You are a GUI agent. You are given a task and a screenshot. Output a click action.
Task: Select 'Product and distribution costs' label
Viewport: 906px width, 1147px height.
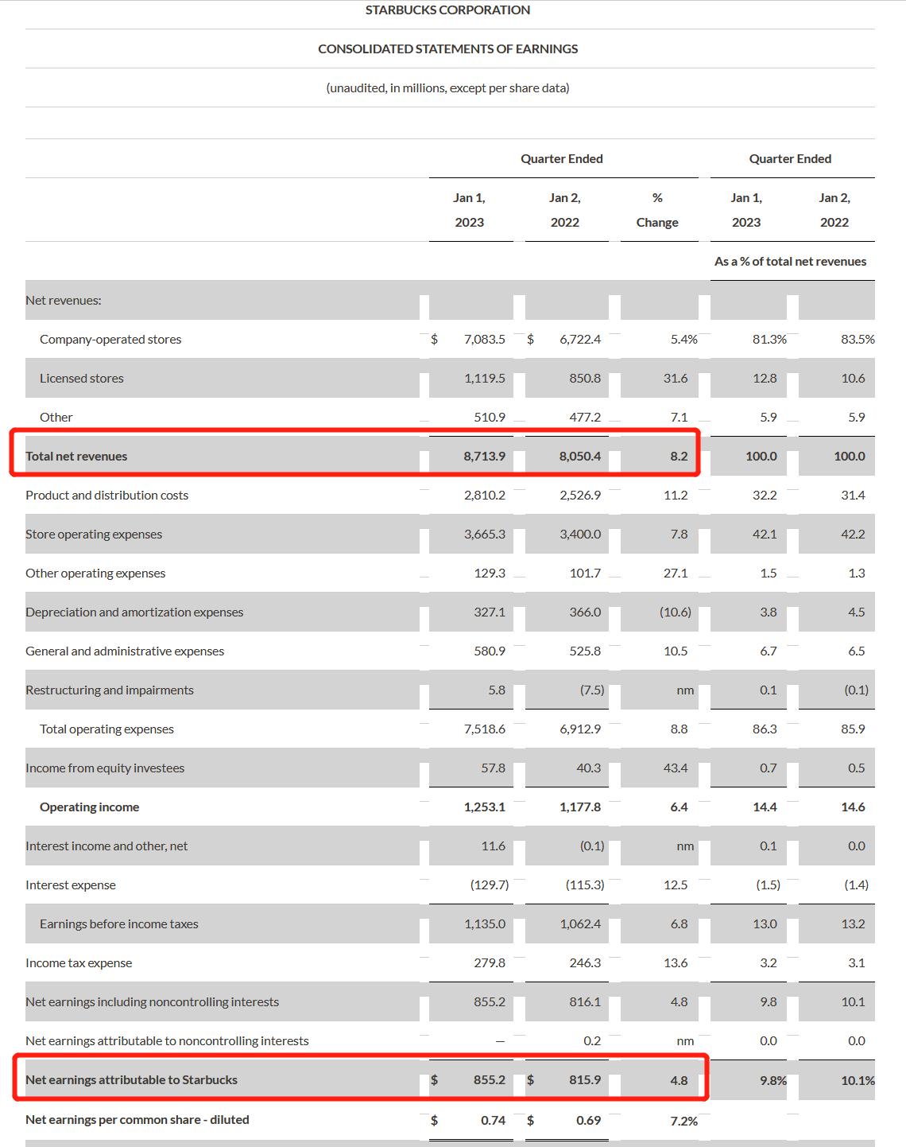(106, 496)
